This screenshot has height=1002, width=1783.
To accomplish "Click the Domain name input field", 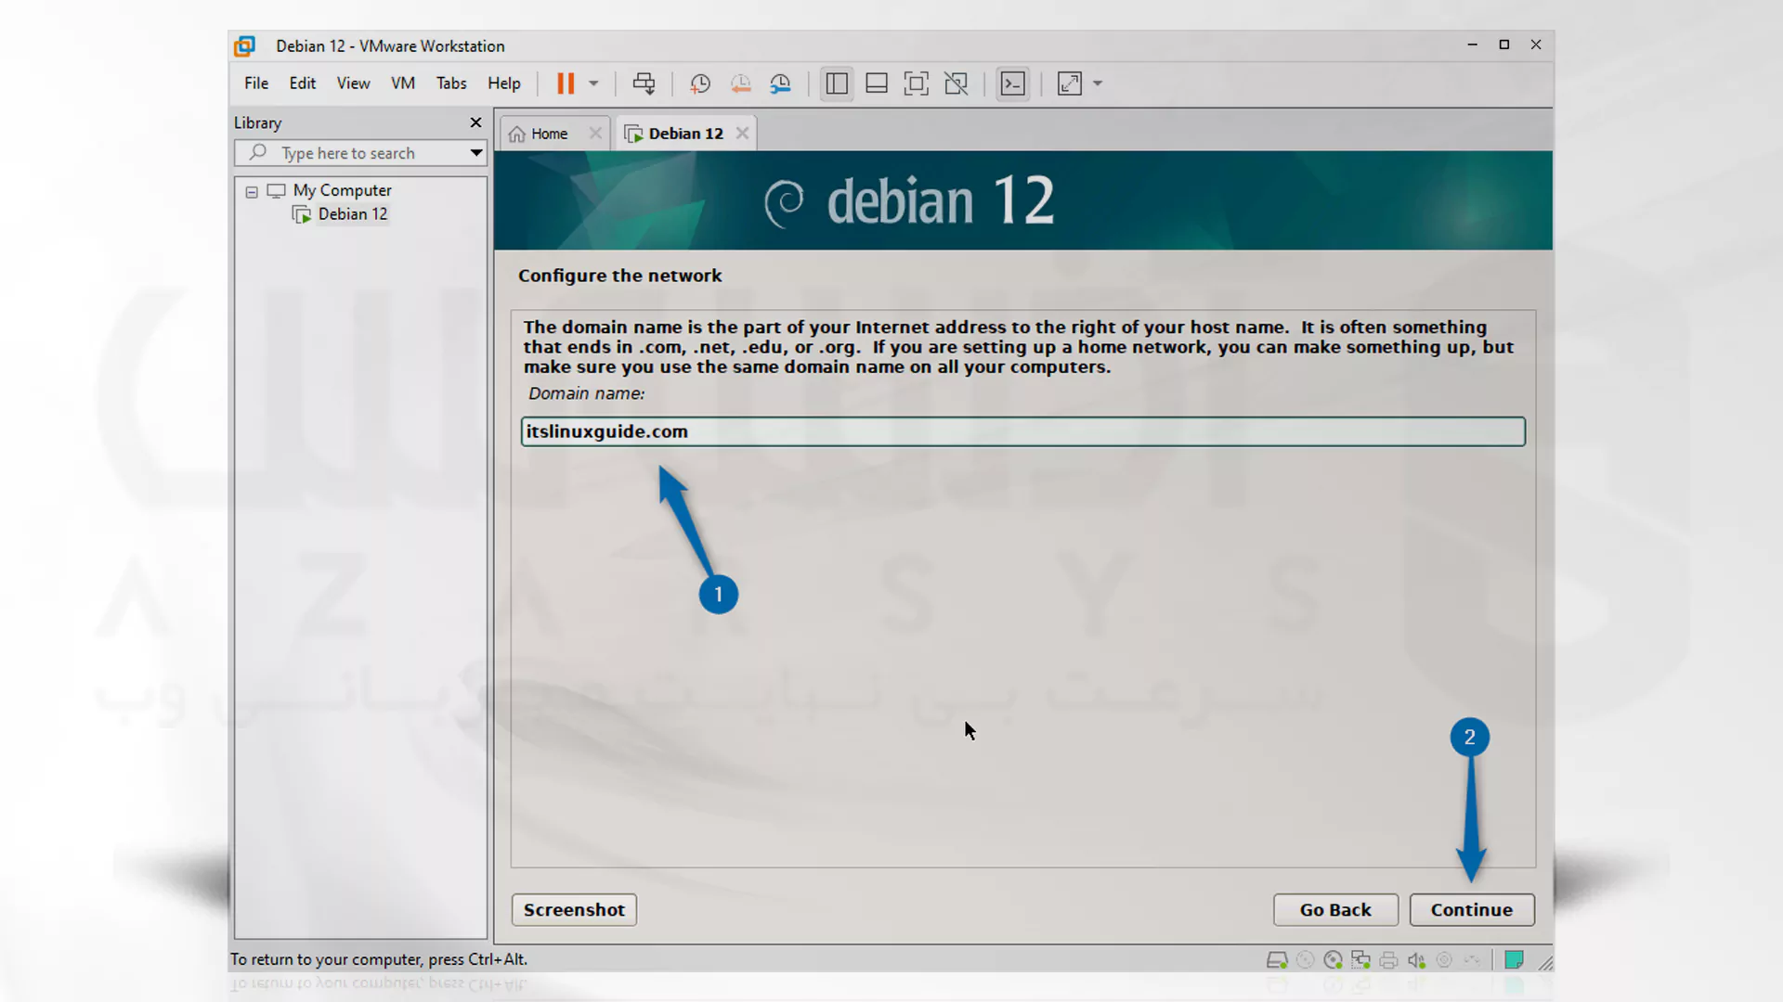I will pos(1022,431).
